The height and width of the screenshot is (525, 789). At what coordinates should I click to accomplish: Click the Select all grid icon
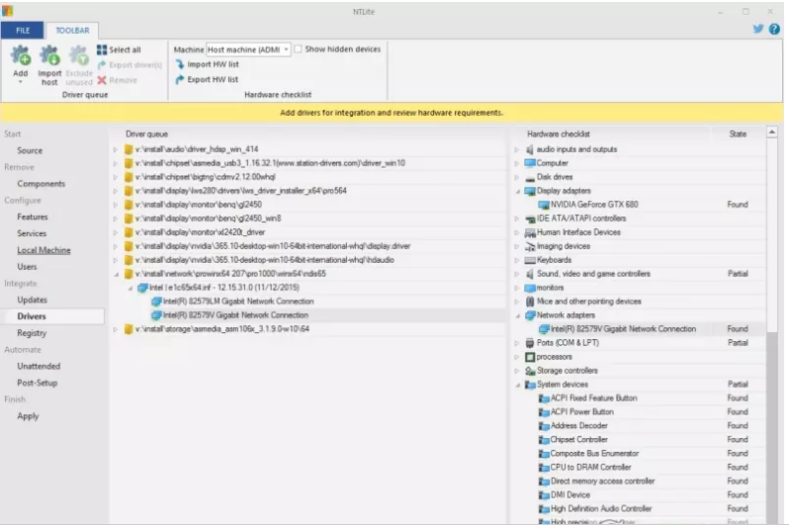[102, 49]
